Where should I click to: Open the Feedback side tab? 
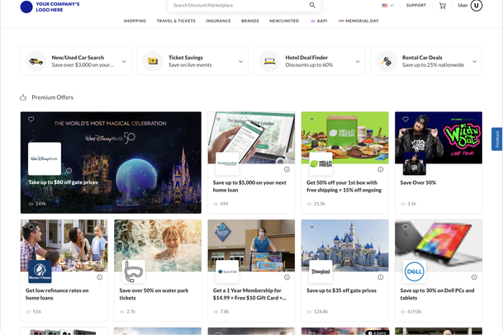(497, 139)
